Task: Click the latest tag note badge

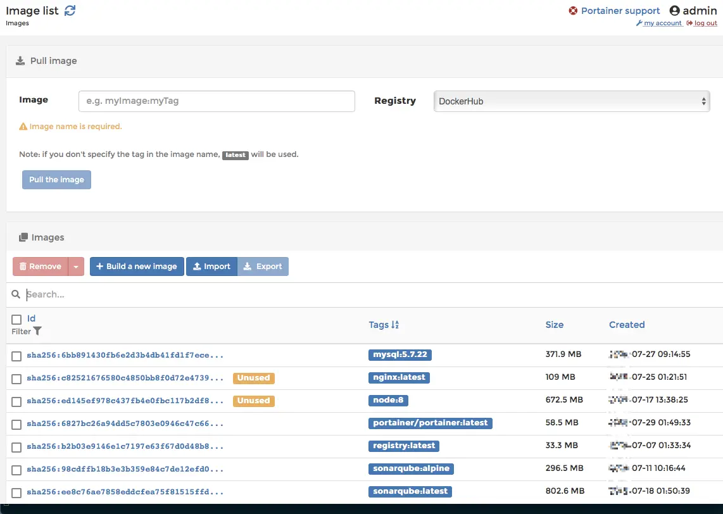Action: pyautogui.click(x=236, y=155)
